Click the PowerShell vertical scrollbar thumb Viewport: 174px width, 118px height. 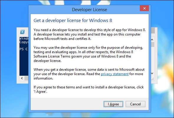153,44
